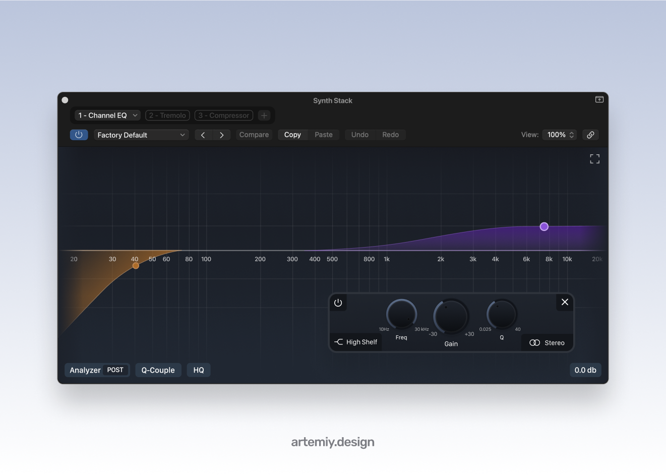Open the 1 - Channel EQ dropdown
666x476 pixels.
108,115
